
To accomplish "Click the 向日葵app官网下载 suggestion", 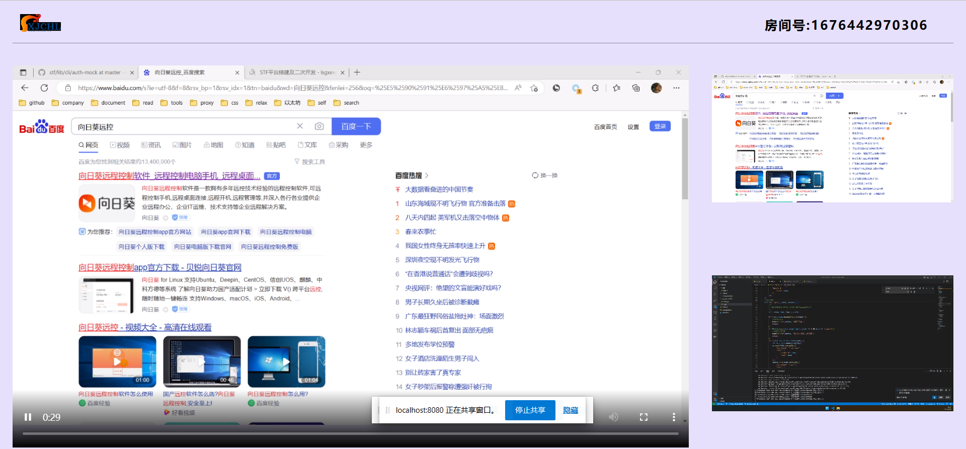I will [x=226, y=232].
